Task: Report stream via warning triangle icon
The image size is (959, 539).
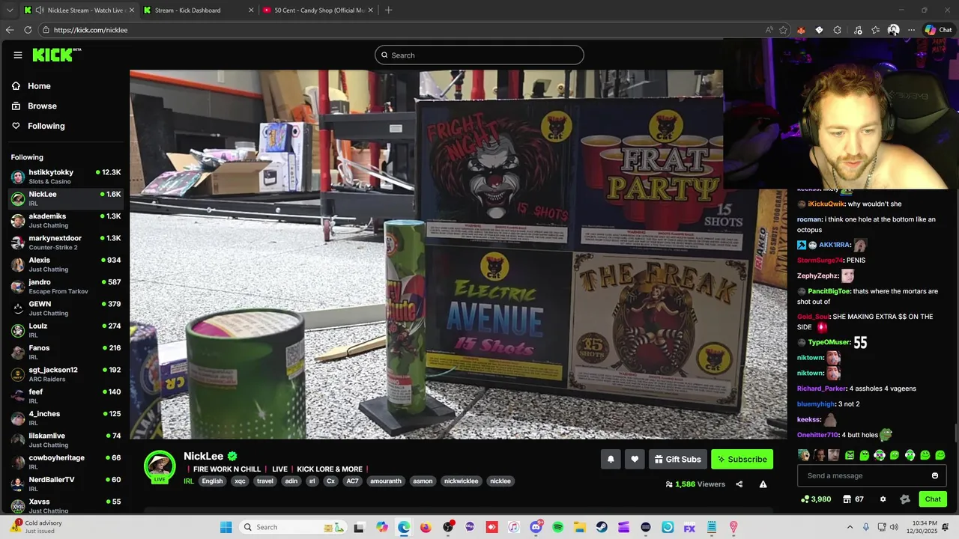Action: [x=763, y=484]
